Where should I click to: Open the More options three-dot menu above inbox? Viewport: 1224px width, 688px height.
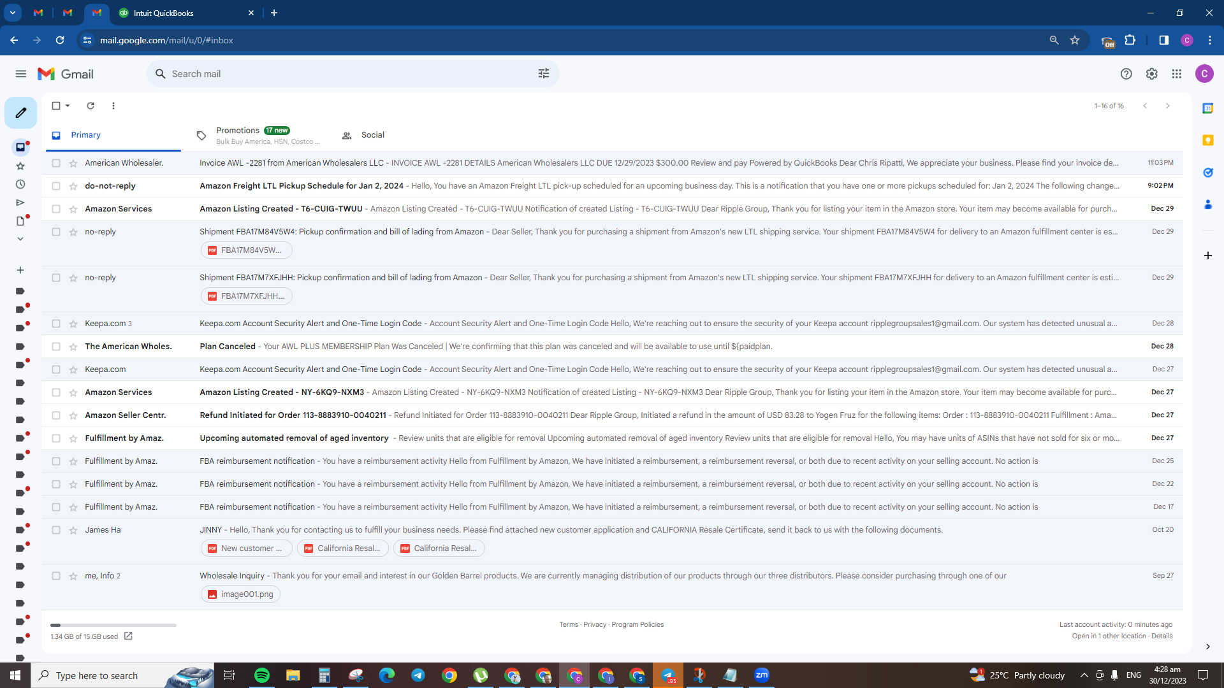(113, 106)
